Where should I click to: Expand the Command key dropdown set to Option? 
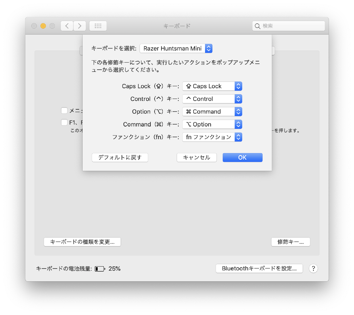pyautogui.click(x=212, y=124)
